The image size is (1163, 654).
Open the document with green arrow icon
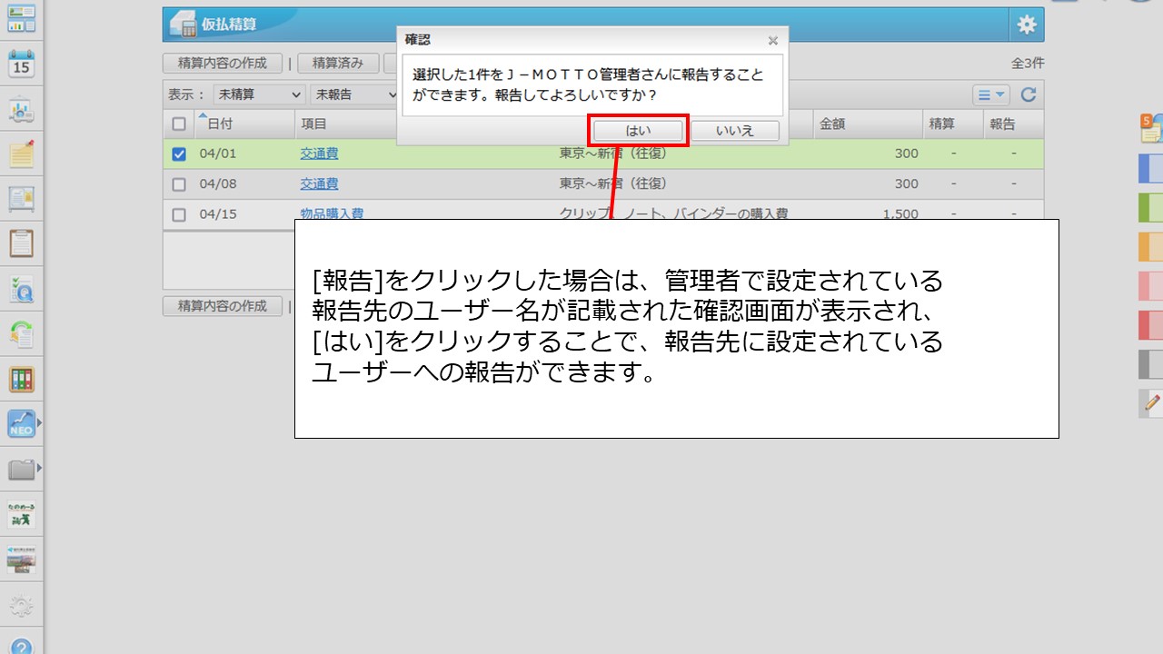(21, 334)
